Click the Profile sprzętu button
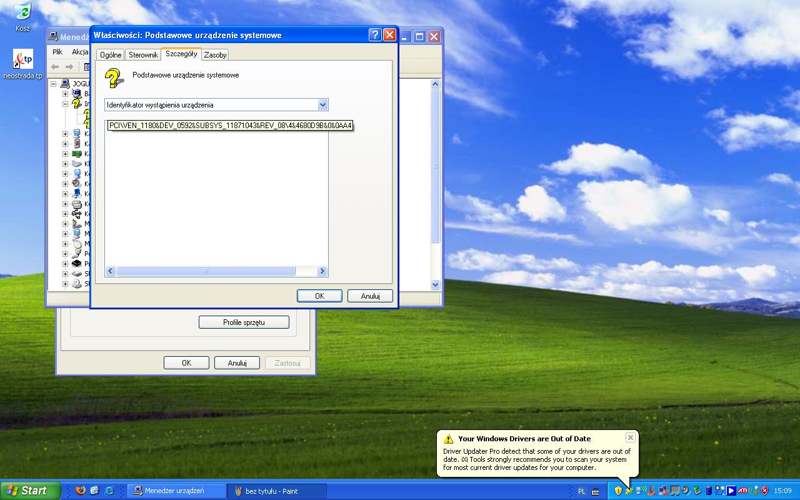 pyautogui.click(x=244, y=322)
